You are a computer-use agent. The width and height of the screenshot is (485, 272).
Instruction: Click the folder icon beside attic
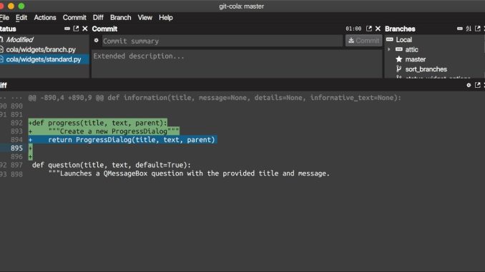point(399,49)
